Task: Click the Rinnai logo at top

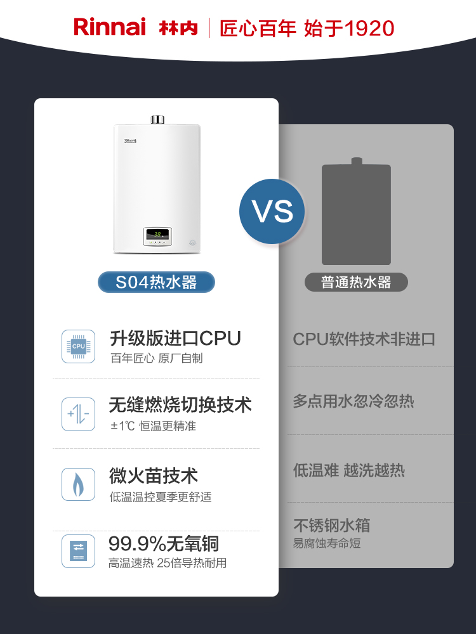Action: (x=110, y=27)
